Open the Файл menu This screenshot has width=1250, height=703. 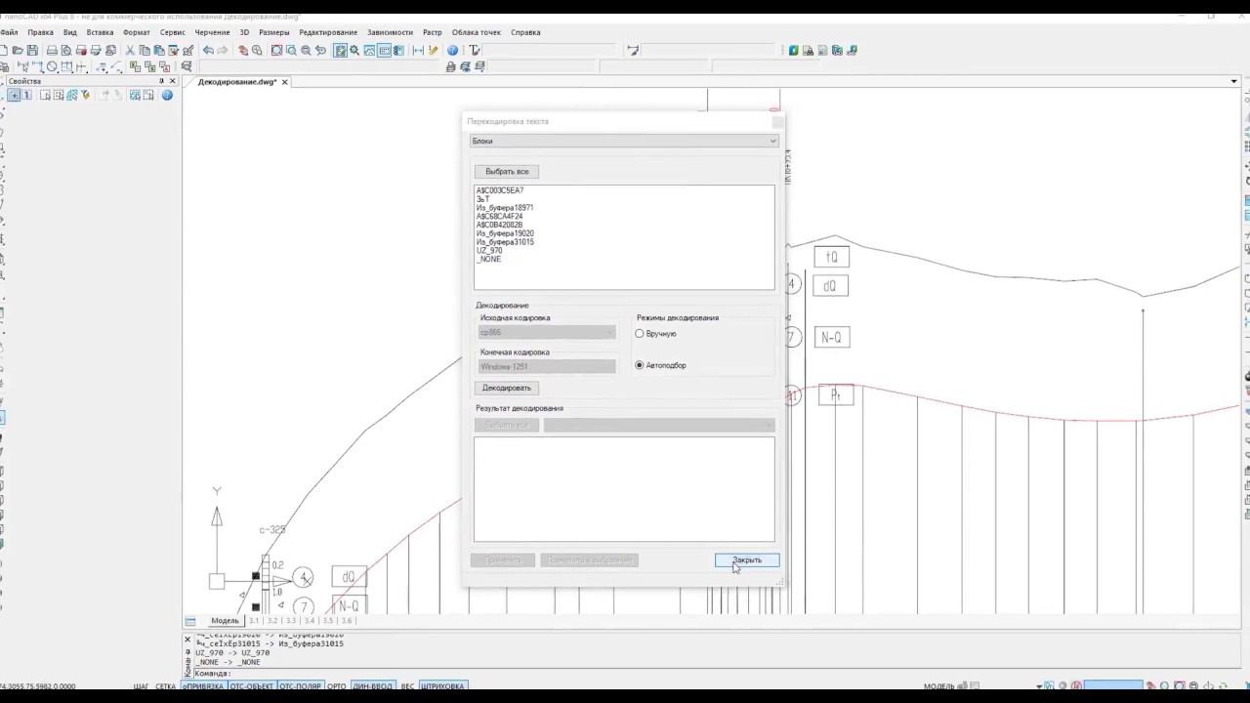tap(10, 32)
